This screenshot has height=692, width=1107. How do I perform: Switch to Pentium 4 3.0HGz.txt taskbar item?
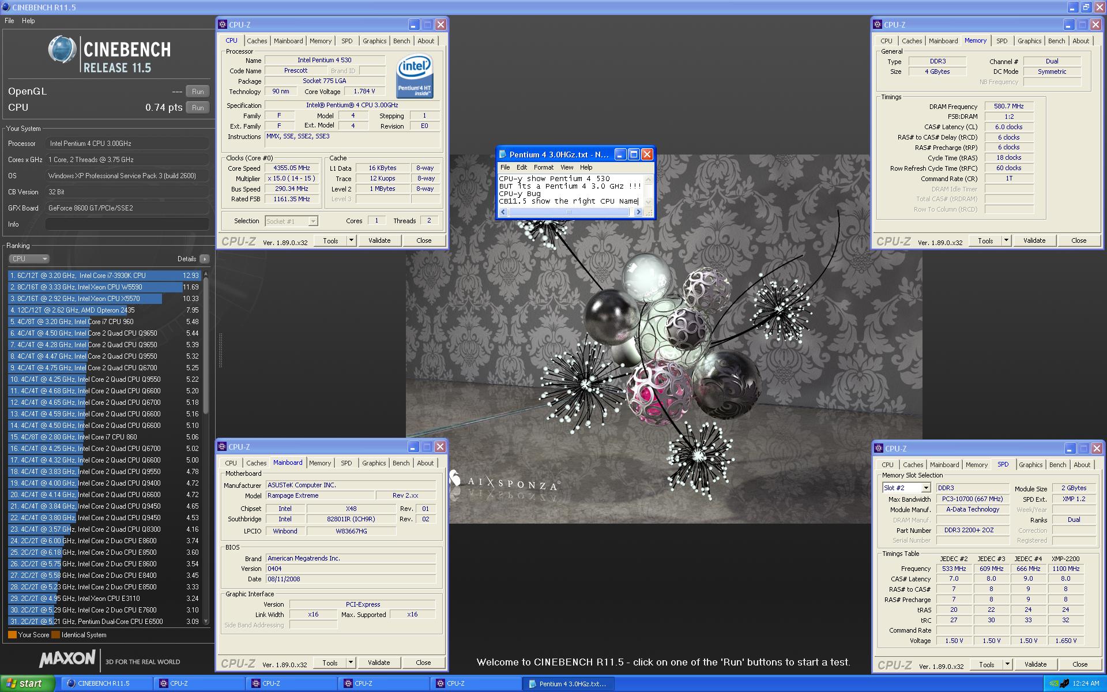coord(568,683)
